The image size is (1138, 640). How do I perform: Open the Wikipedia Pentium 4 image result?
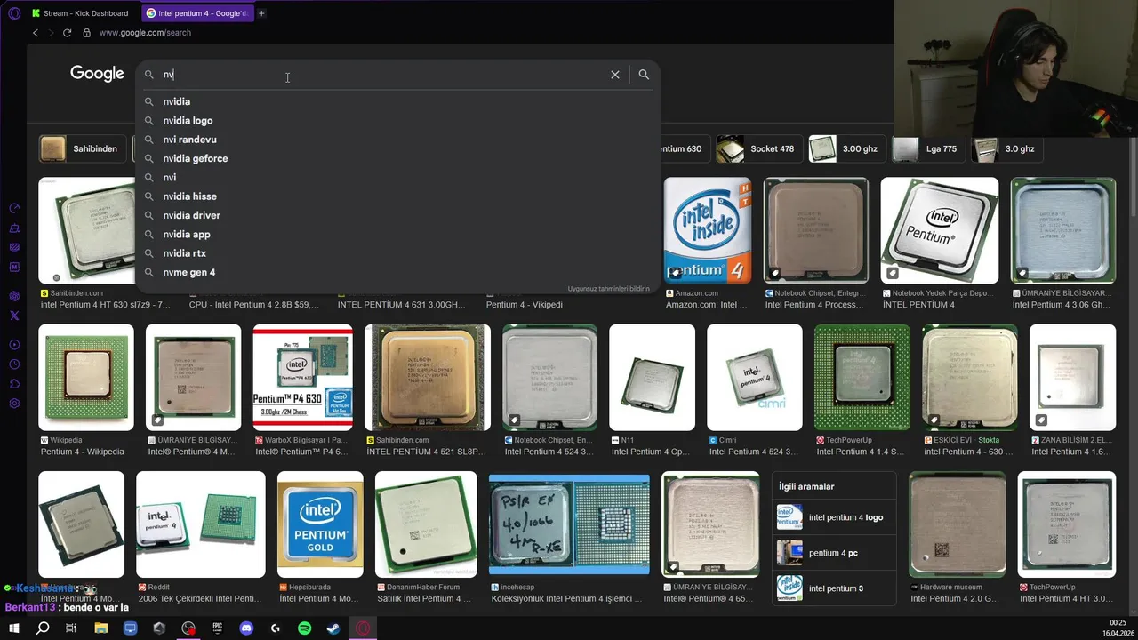pyautogui.click(x=86, y=378)
